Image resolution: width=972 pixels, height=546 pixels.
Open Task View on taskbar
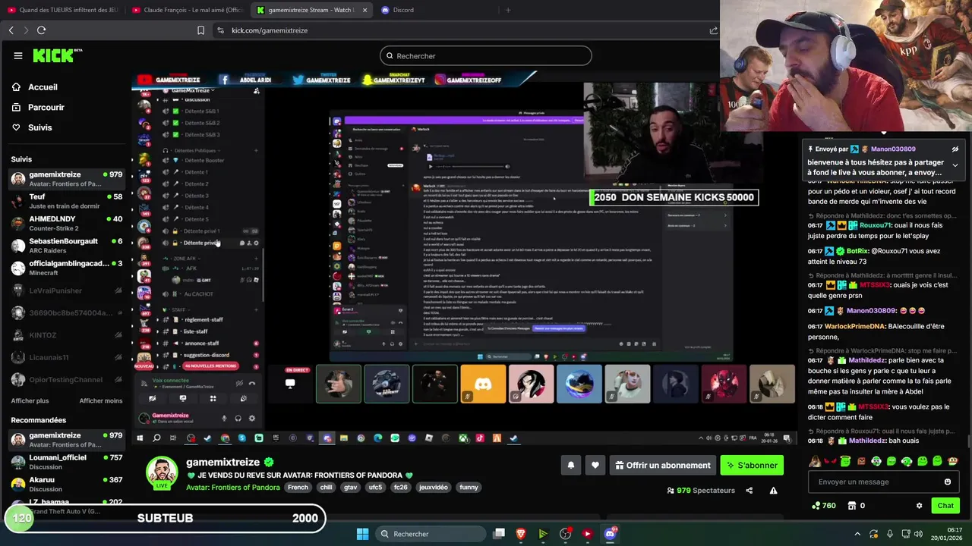499,534
